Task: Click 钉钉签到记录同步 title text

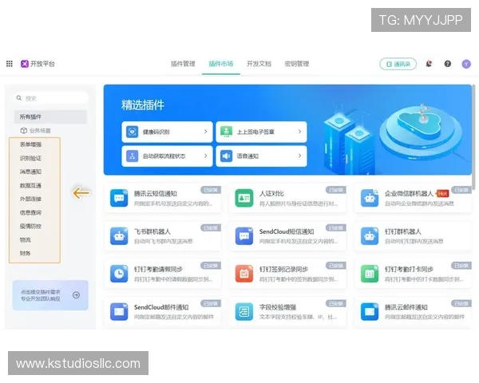Action: (x=283, y=270)
